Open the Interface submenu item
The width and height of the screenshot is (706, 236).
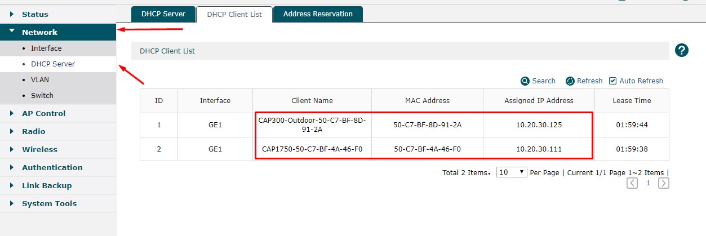pyautogui.click(x=46, y=48)
